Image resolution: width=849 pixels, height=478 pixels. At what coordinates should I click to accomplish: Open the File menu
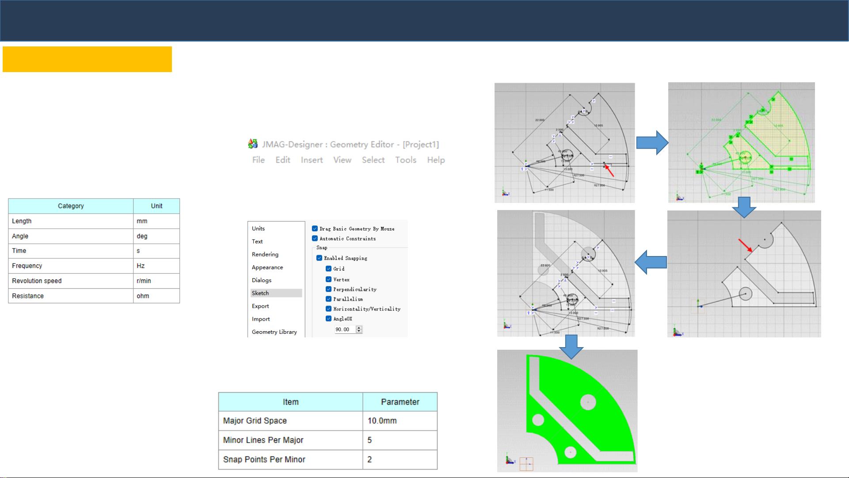pyautogui.click(x=259, y=160)
